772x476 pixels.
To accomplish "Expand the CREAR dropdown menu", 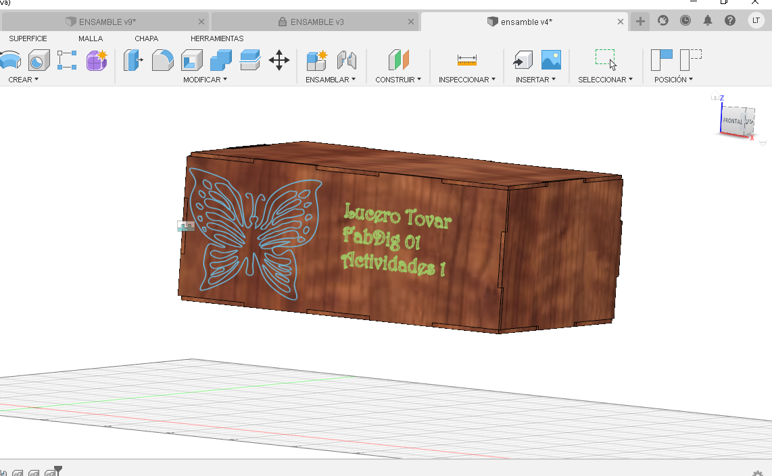I will 23,80.
